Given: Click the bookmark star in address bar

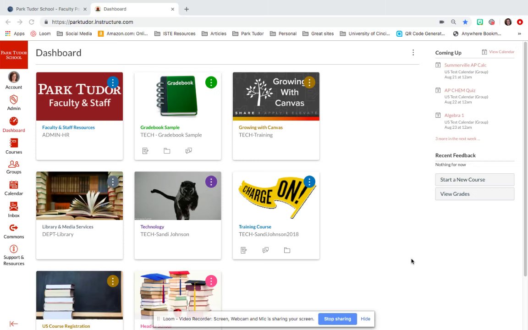Looking at the screenshot, I should tap(465, 22).
